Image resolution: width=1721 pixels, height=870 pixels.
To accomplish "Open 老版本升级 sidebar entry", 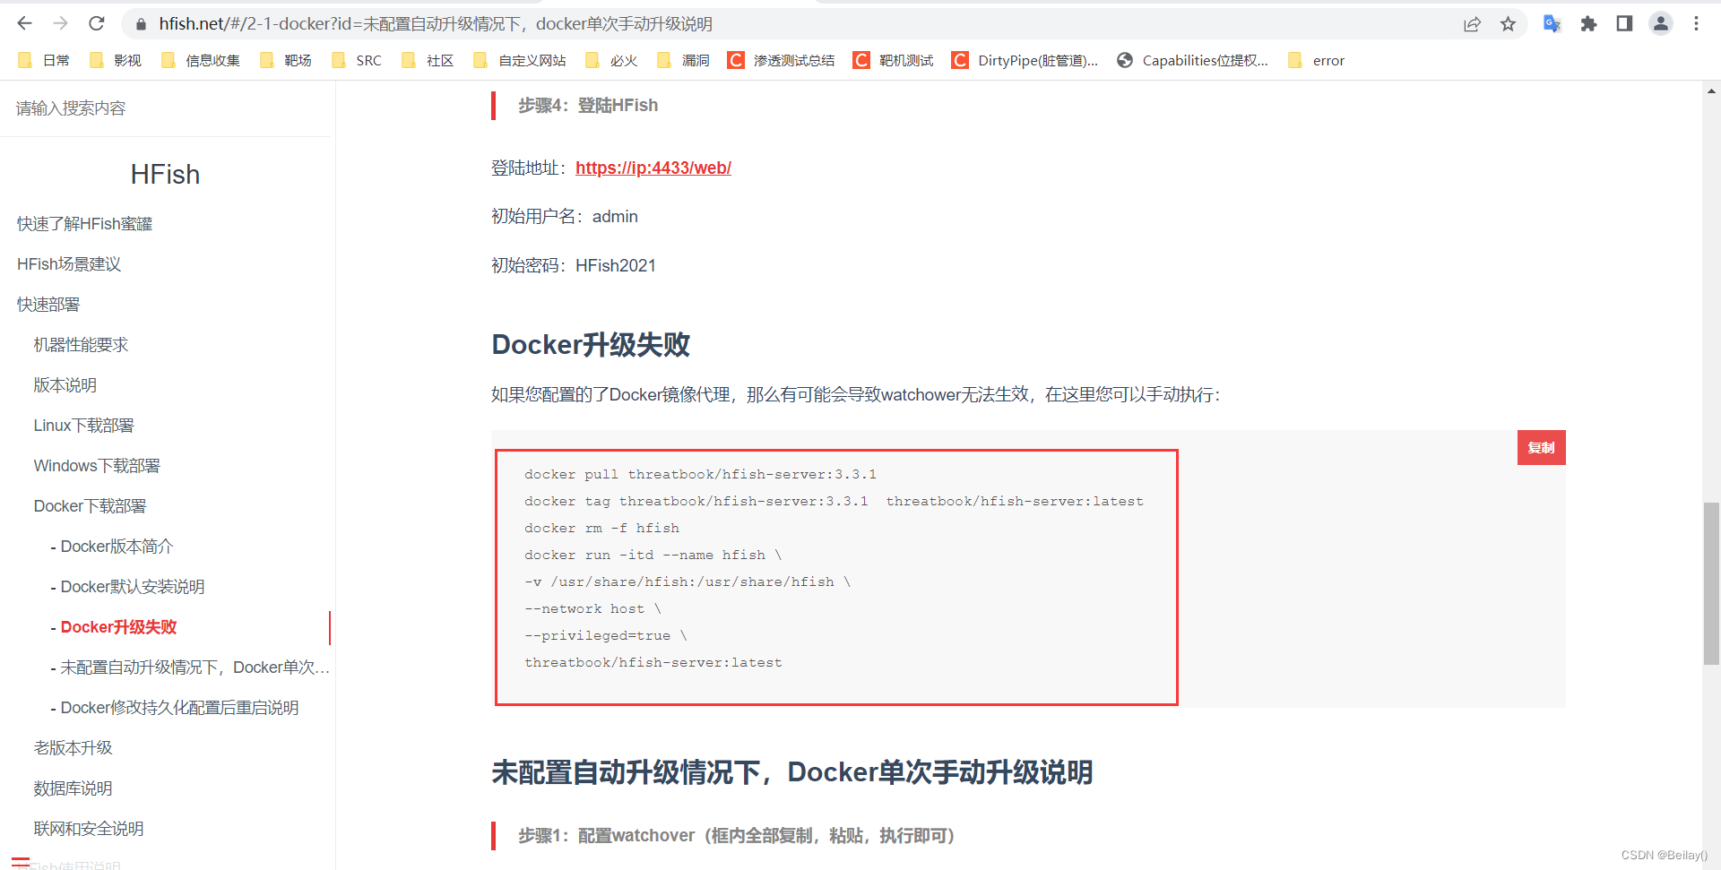I will 73,748.
